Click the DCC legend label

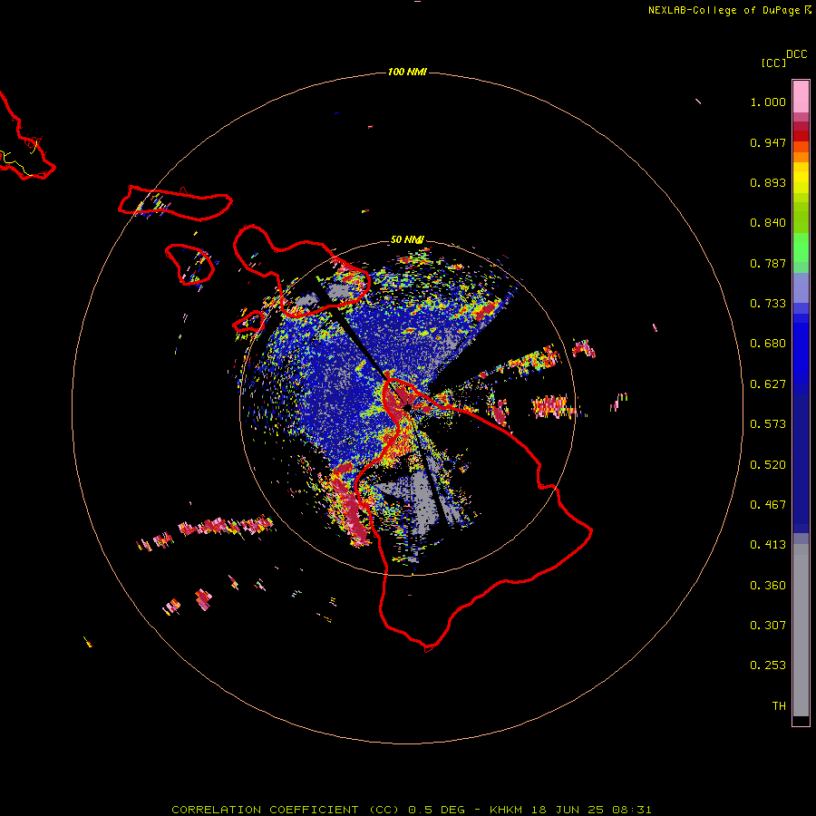click(x=797, y=54)
